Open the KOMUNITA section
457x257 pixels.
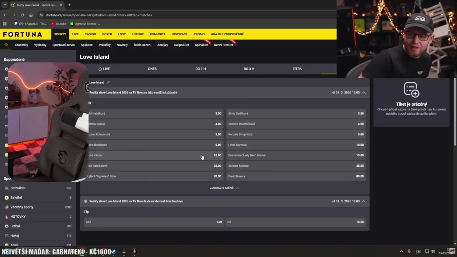pos(158,34)
